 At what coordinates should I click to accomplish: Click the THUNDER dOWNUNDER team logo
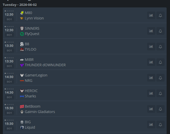(x=22, y=65)
